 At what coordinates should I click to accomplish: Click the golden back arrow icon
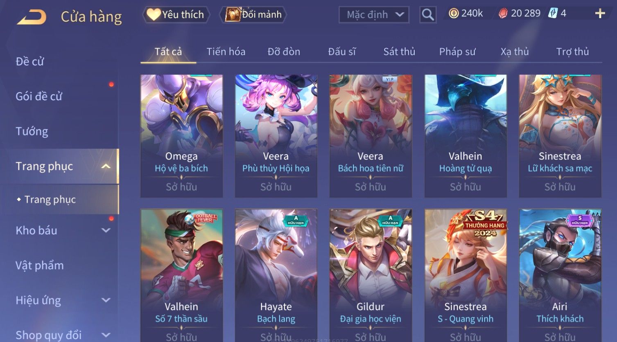pyautogui.click(x=32, y=17)
